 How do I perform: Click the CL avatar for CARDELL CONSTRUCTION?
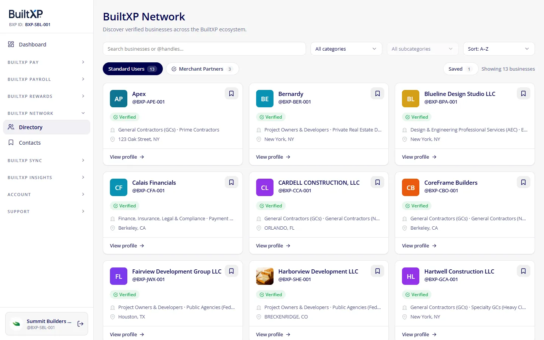click(x=265, y=188)
